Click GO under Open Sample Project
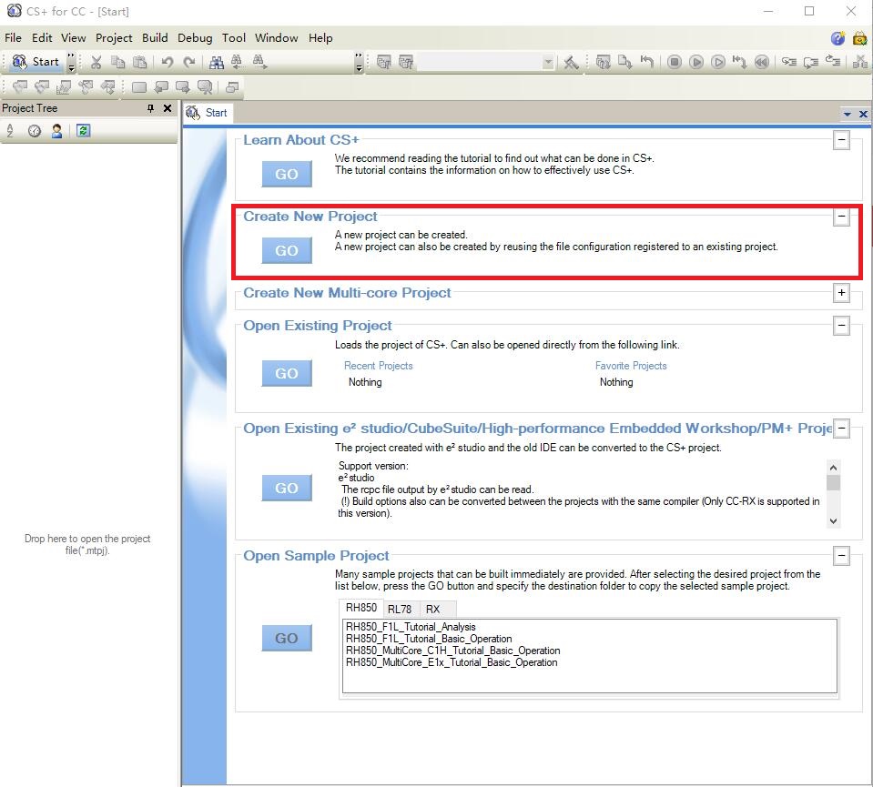The image size is (873, 787). [x=287, y=639]
